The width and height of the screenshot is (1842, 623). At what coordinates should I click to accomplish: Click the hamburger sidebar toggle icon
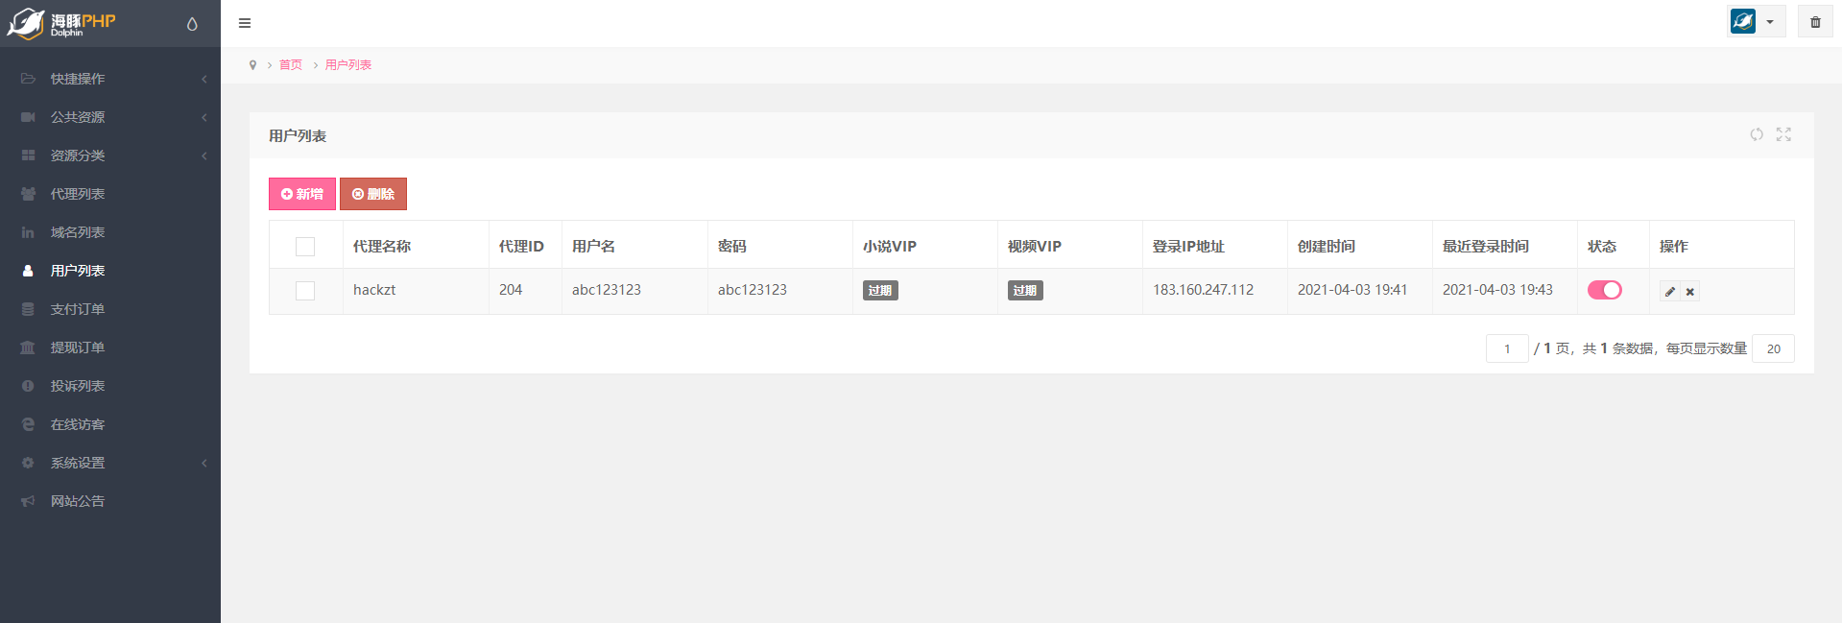245,23
